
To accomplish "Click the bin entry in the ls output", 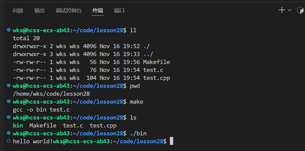I will click(x=18, y=125).
